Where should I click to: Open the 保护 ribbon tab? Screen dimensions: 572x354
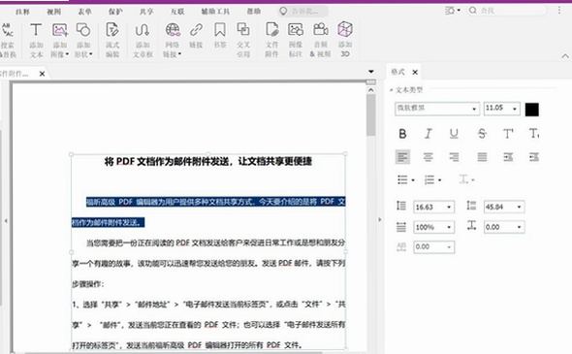[x=115, y=12]
